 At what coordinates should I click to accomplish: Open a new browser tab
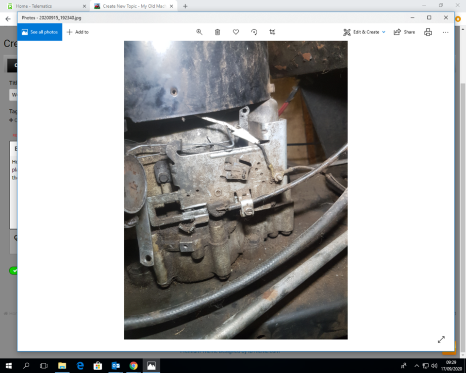[x=185, y=6]
